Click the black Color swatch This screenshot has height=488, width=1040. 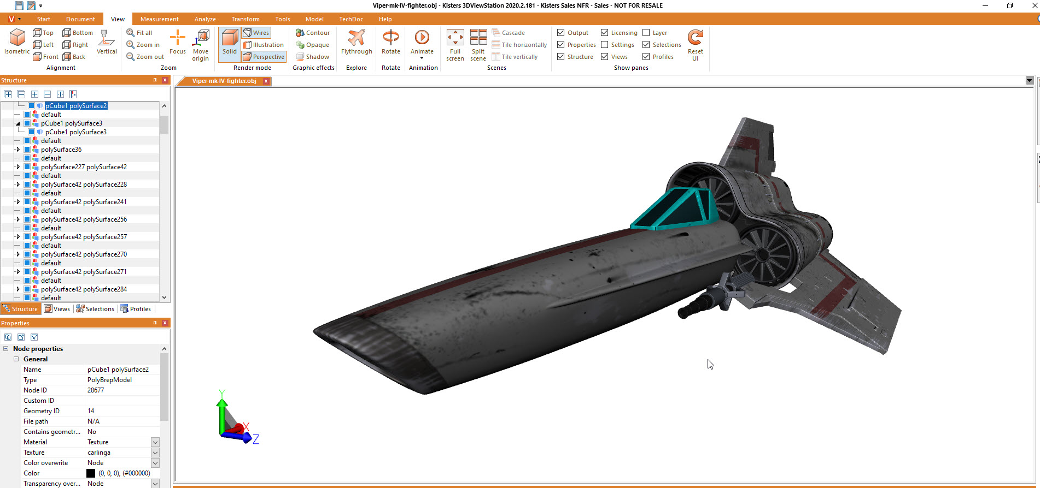[91, 473]
